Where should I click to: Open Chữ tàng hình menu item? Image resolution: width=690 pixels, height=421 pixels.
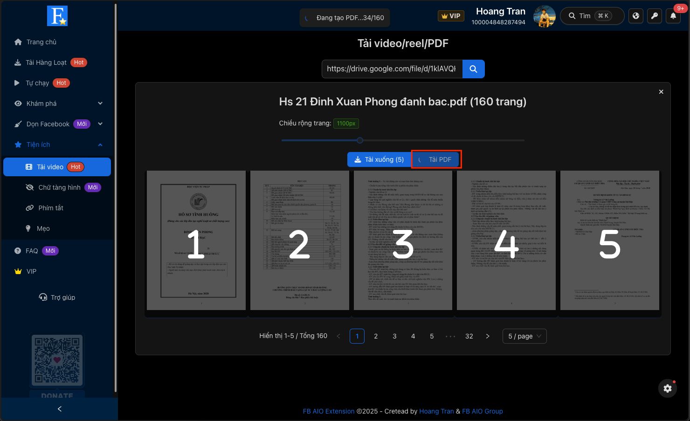(x=57, y=187)
